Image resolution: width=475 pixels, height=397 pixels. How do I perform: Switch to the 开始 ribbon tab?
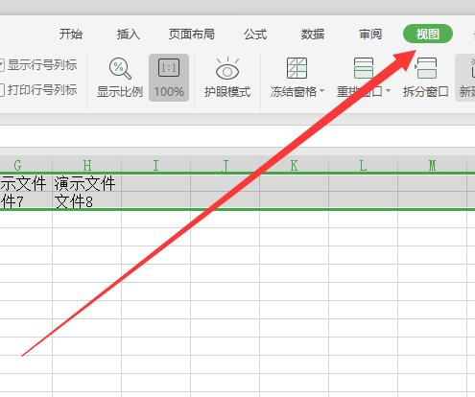coord(71,34)
